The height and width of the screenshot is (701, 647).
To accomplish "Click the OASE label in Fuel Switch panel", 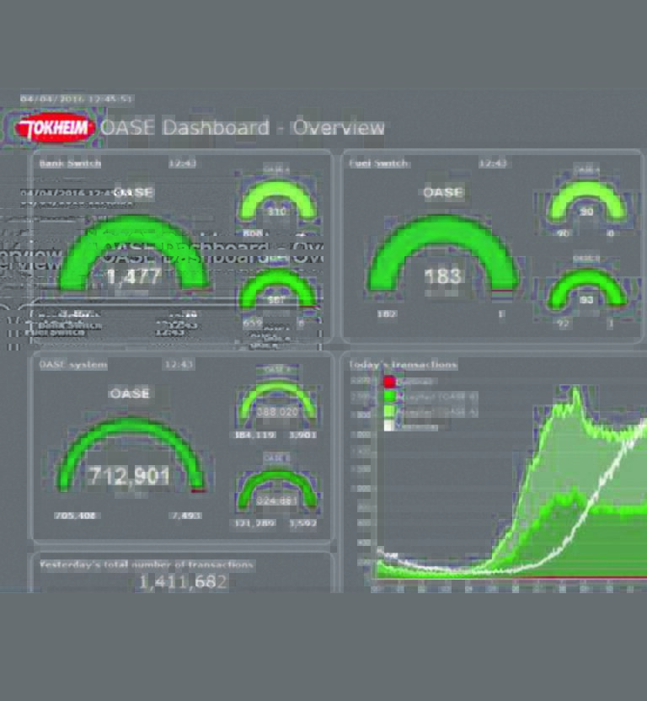I will tap(443, 192).
